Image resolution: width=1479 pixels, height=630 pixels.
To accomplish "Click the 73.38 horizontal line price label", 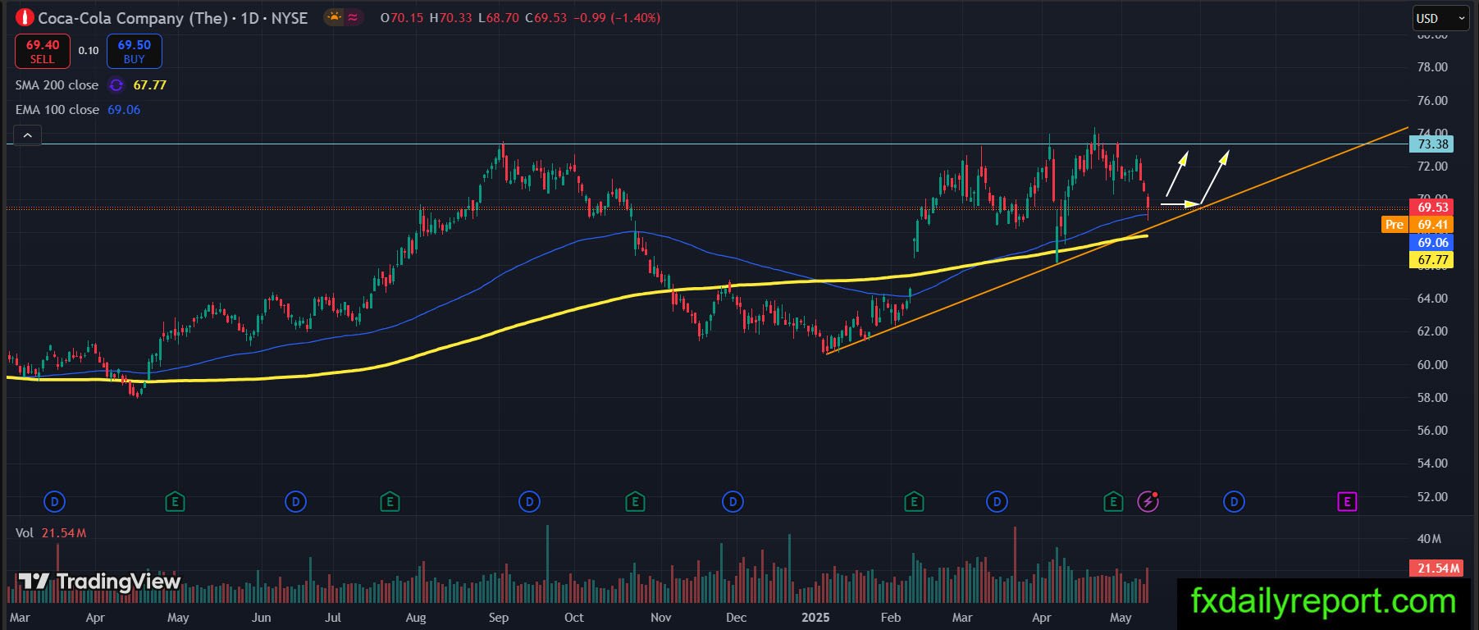I will click(x=1431, y=144).
